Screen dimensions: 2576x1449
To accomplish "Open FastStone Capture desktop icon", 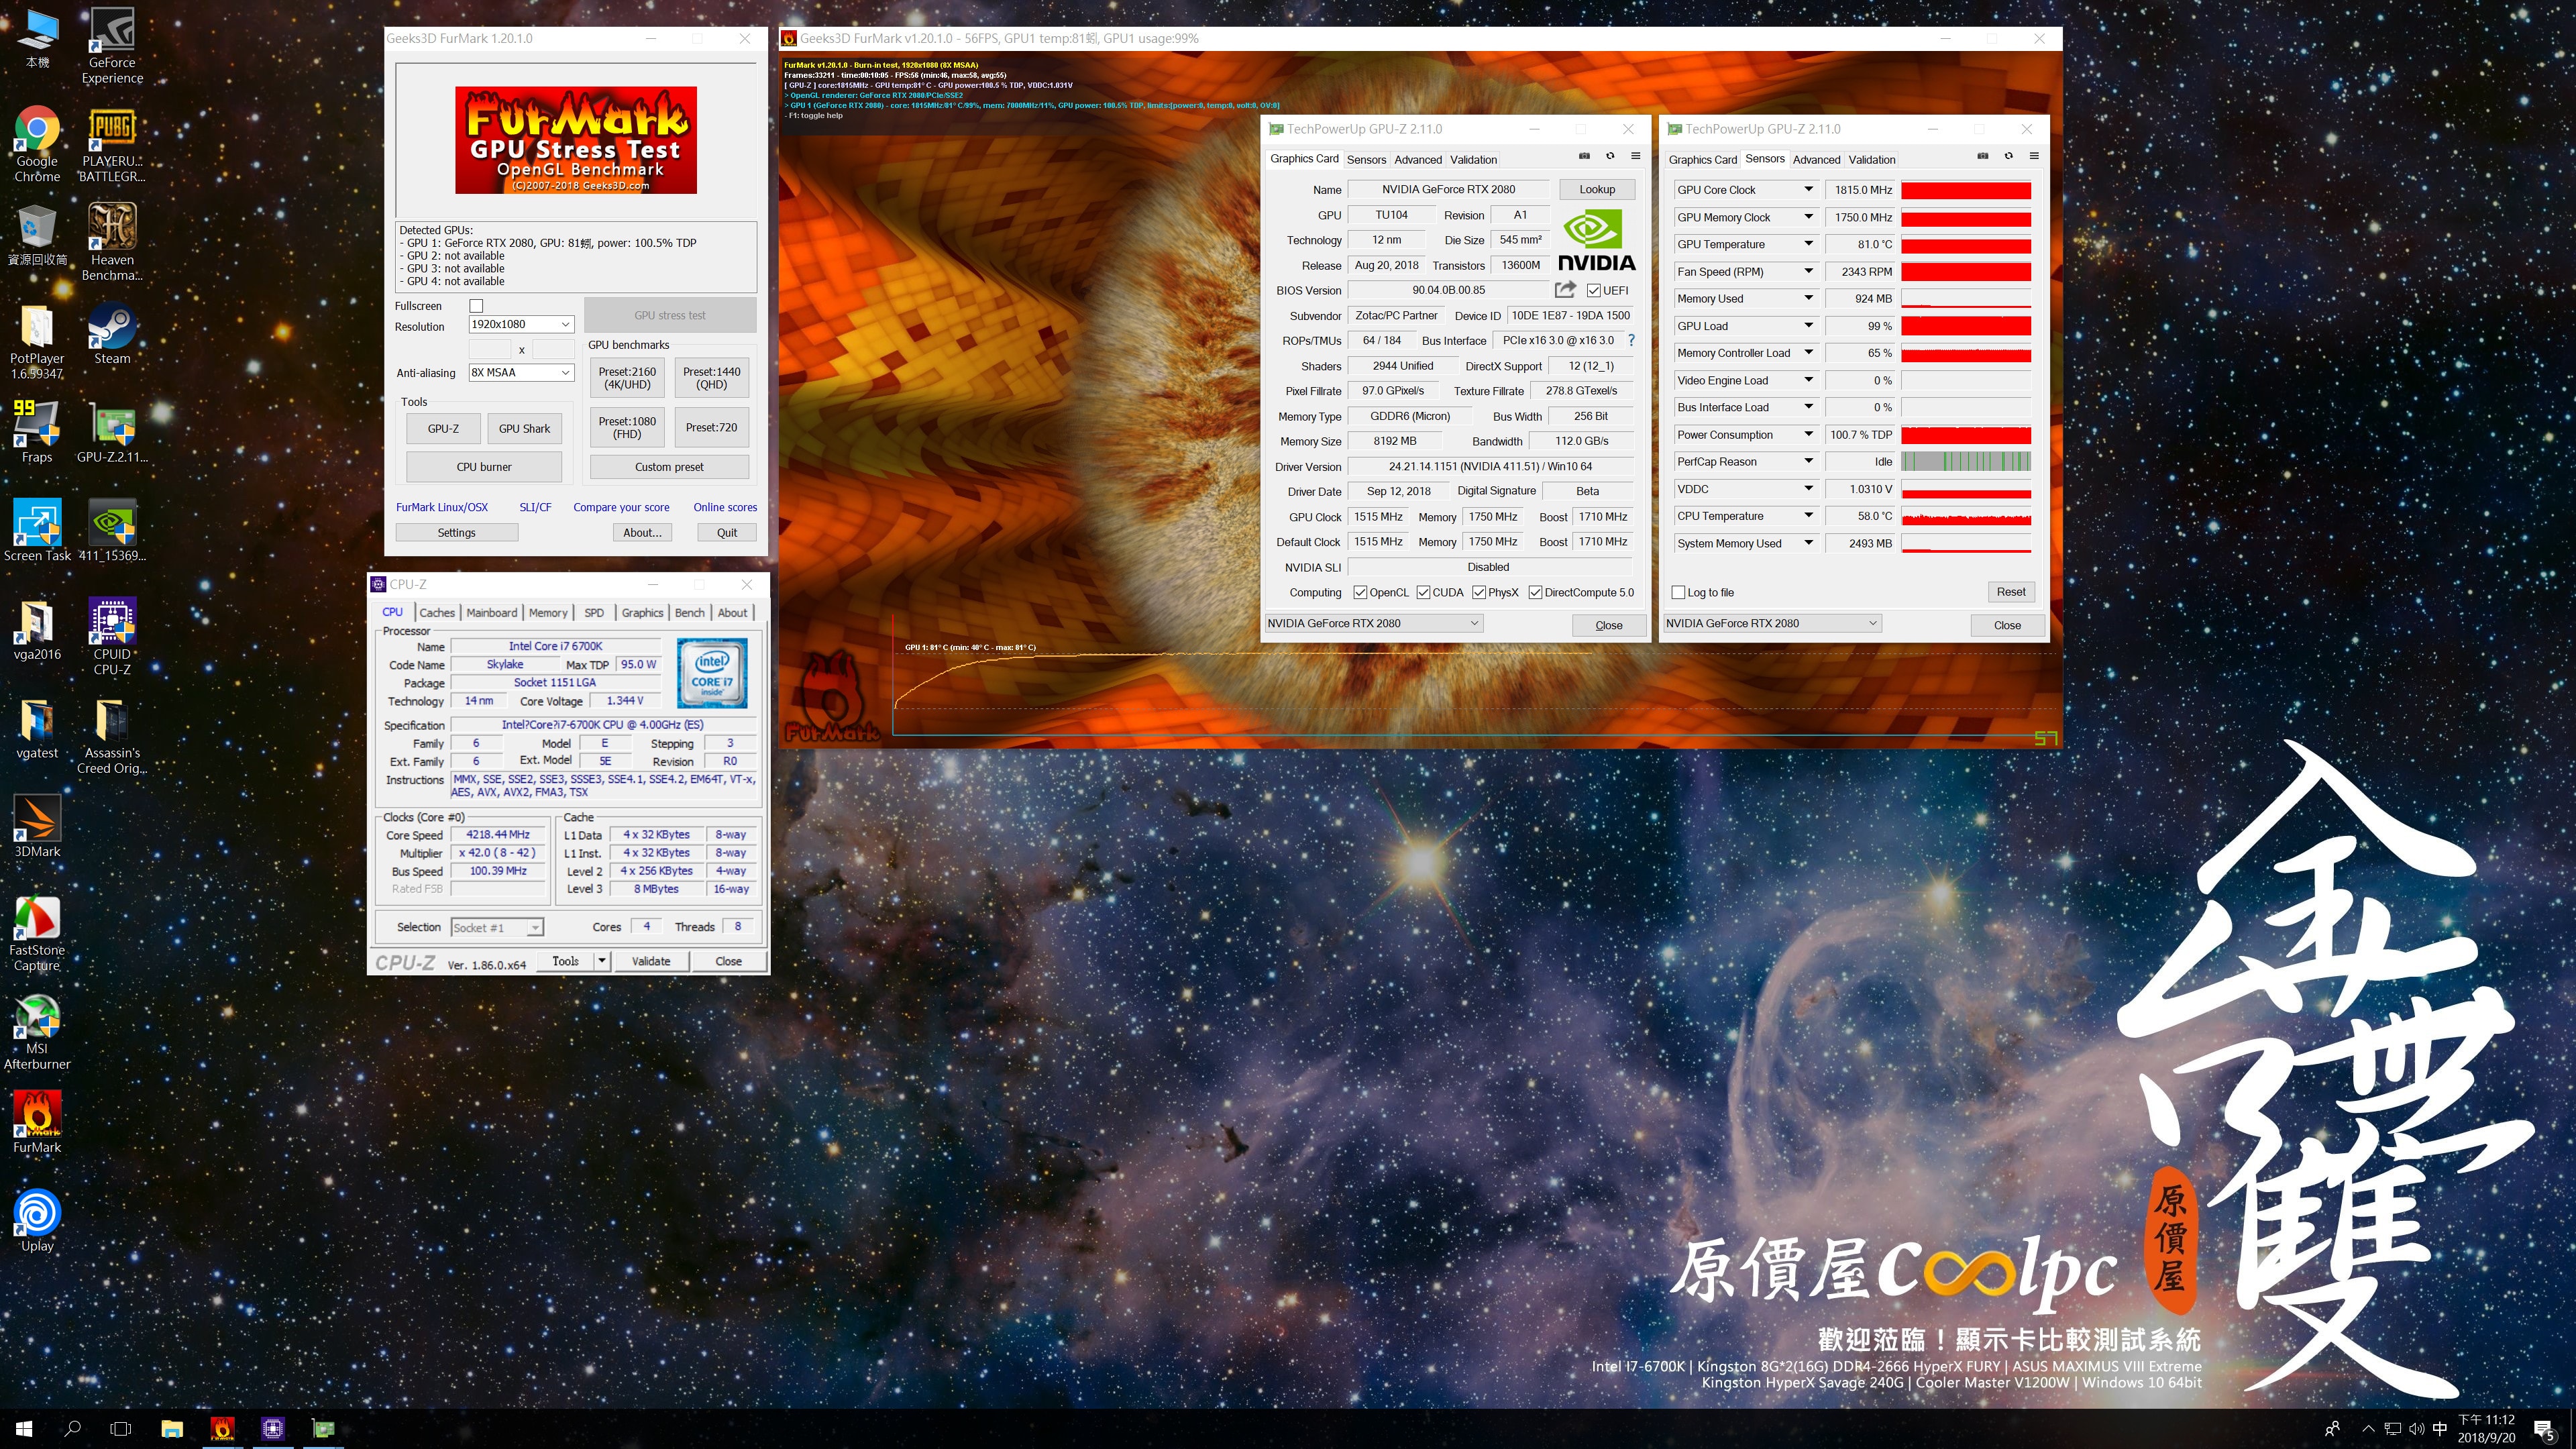I will (37, 932).
